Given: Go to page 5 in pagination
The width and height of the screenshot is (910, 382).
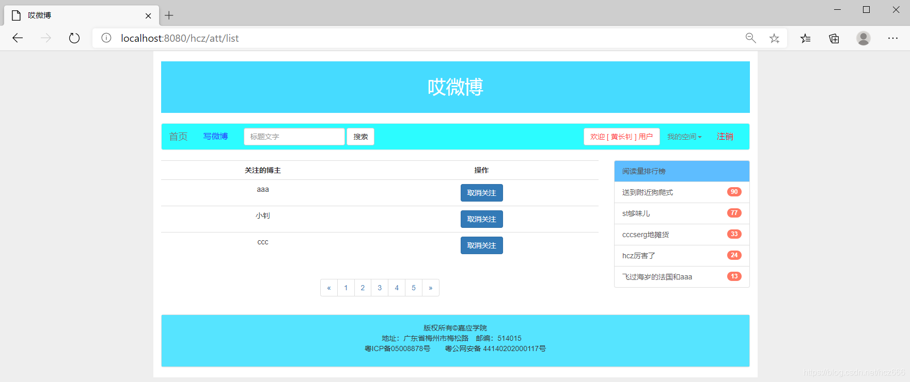Looking at the screenshot, I should point(414,288).
